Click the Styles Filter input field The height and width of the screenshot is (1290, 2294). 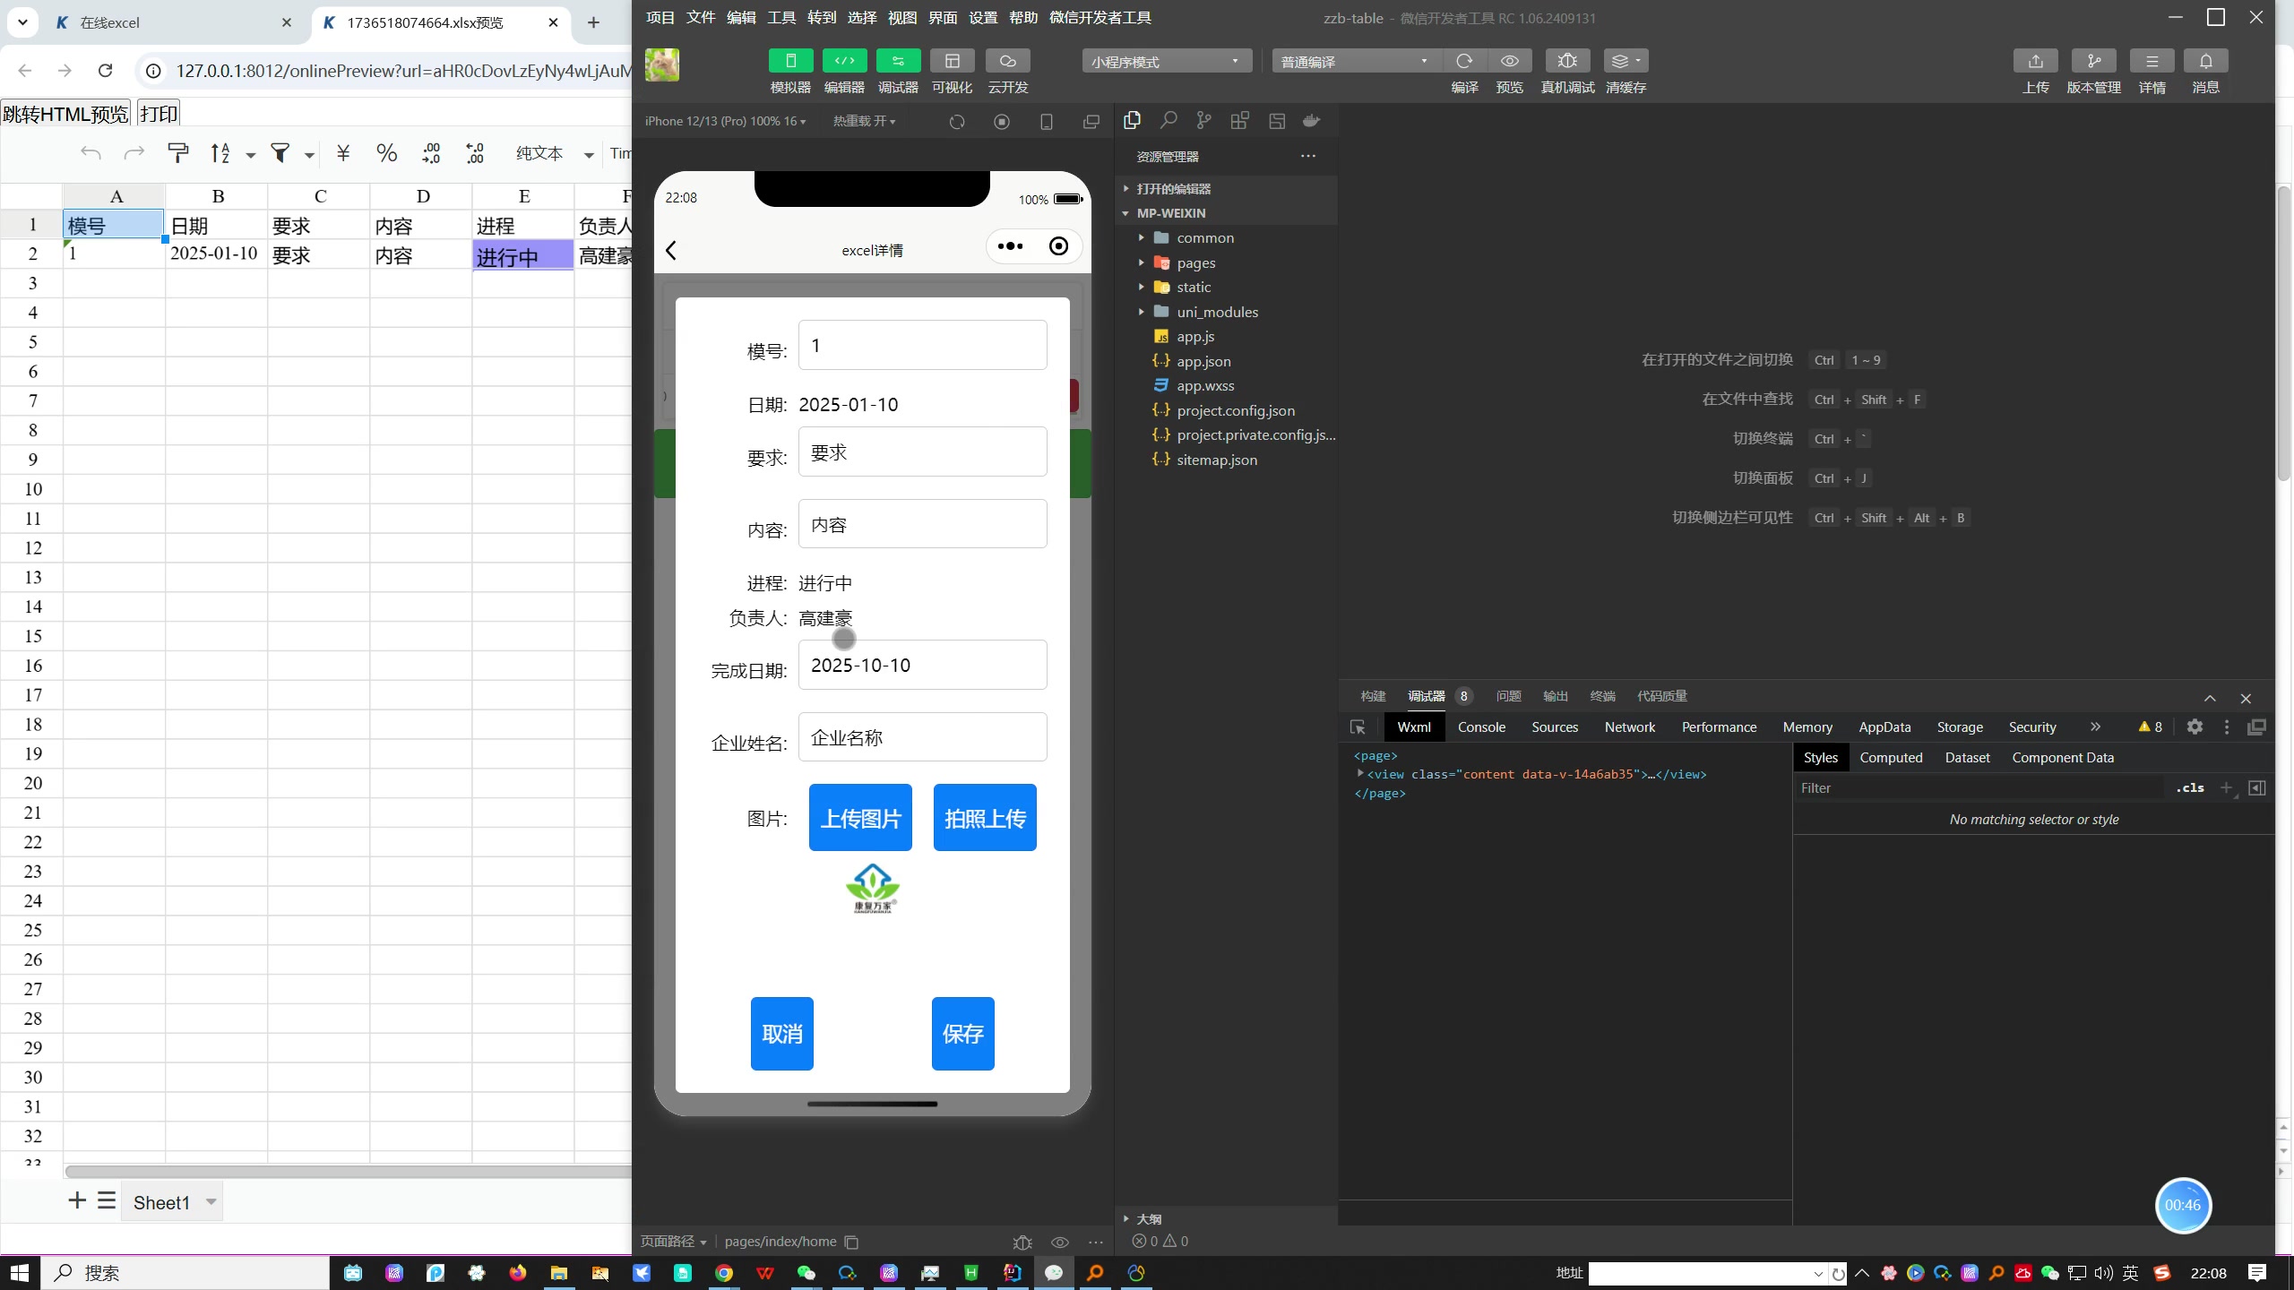(1980, 787)
